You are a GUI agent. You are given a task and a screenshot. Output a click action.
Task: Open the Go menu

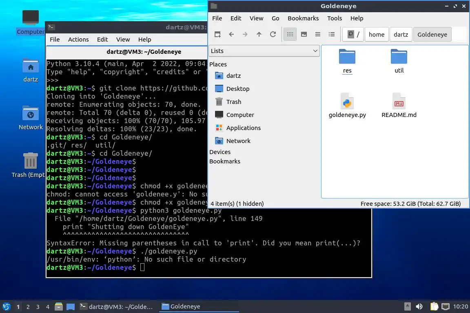coord(275,18)
